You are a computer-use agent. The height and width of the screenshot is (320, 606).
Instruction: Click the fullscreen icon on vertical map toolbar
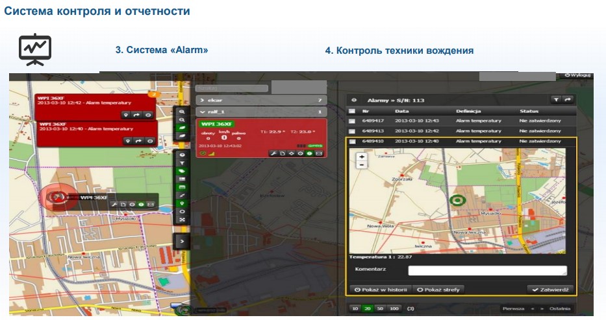pos(183,220)
